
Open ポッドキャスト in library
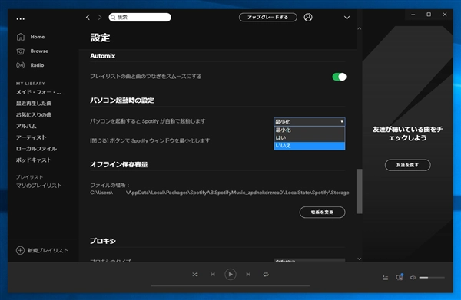(x=34, y=160)
